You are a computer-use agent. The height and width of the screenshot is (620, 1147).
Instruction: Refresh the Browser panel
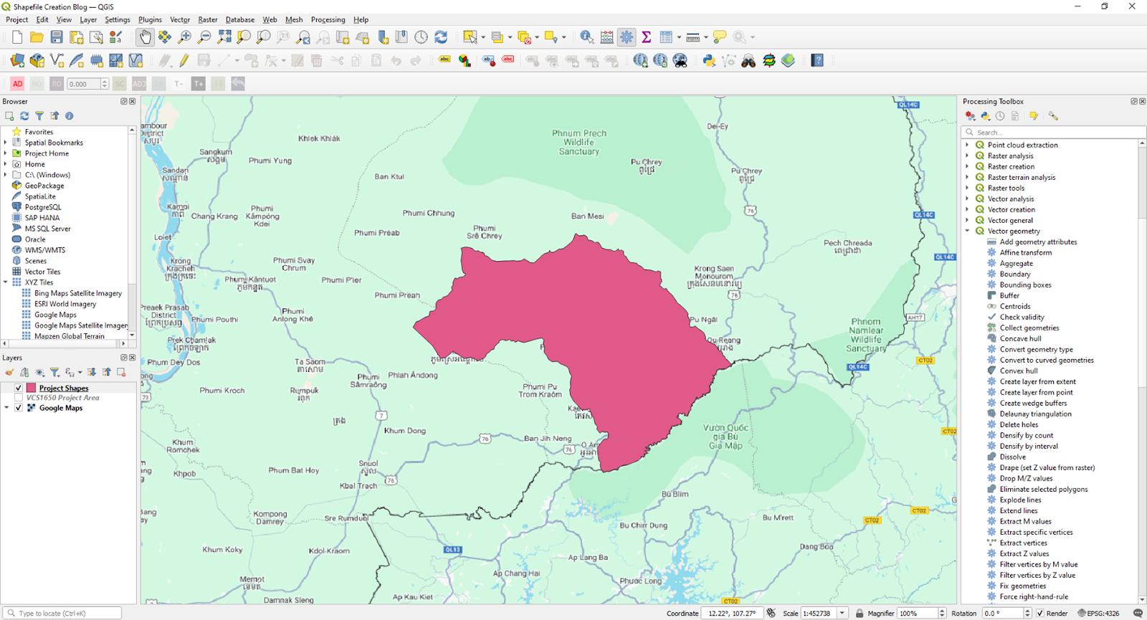[x=24, y=116]
